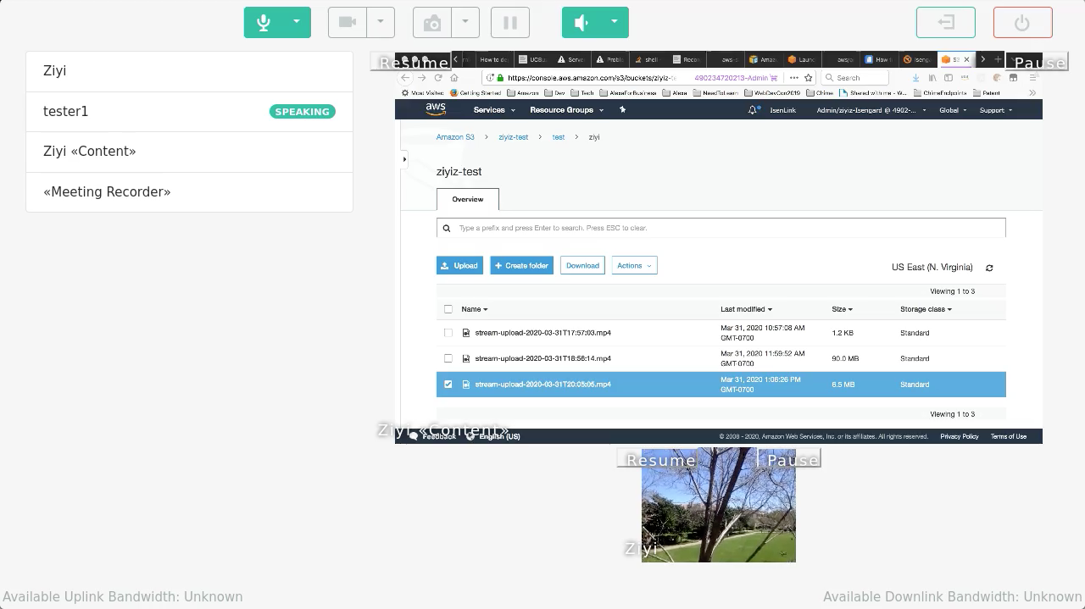
Task: Click the AWS notification bell icon
Action: coord(752,110)
